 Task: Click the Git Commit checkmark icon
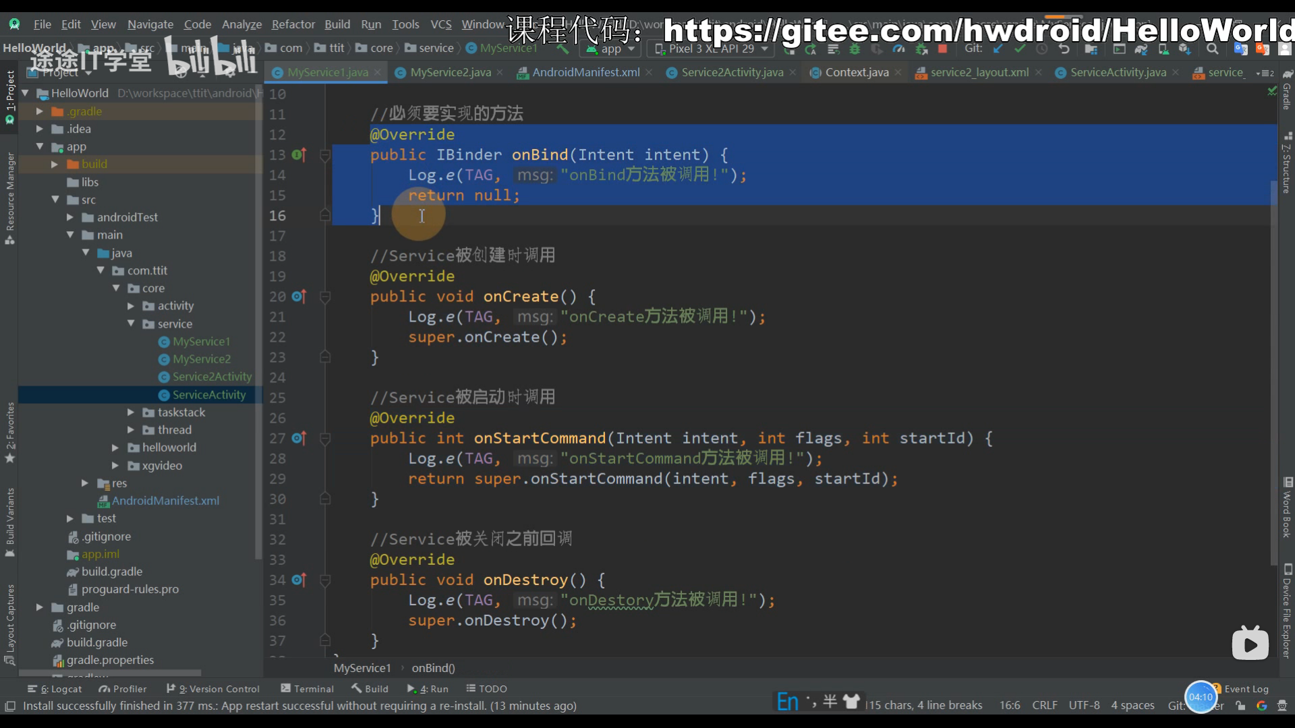(x=1020, y=49)
